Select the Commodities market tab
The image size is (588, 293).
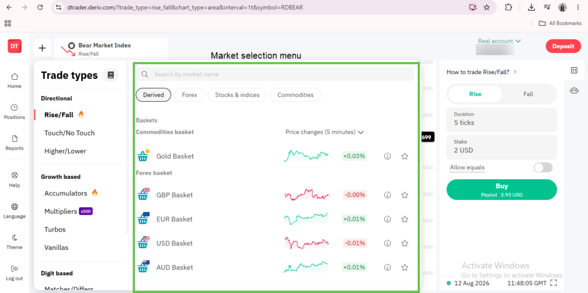point(296,95)
